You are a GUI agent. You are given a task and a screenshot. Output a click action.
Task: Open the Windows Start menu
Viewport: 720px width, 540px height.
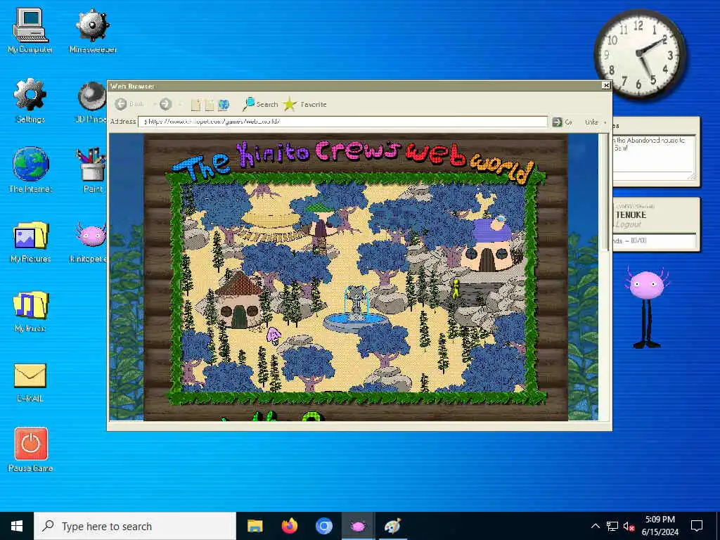pyautogui.click(x=17, y=526)
